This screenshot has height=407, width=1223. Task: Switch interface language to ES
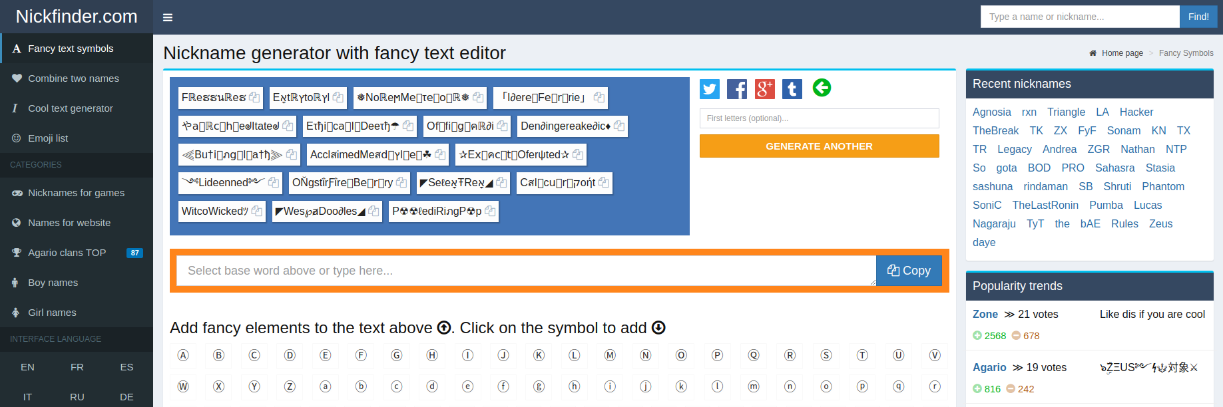(x=126, y=367)
